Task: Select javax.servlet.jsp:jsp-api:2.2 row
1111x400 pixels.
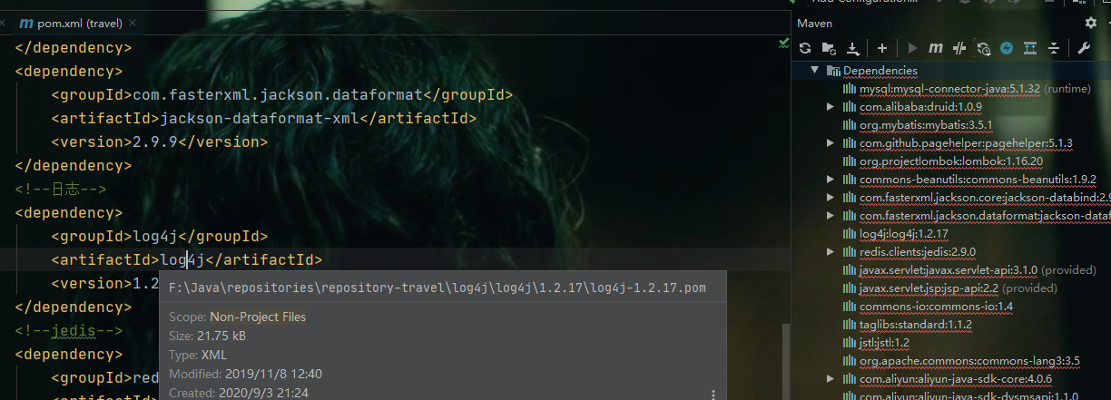Action: click(x=951, y=288)
